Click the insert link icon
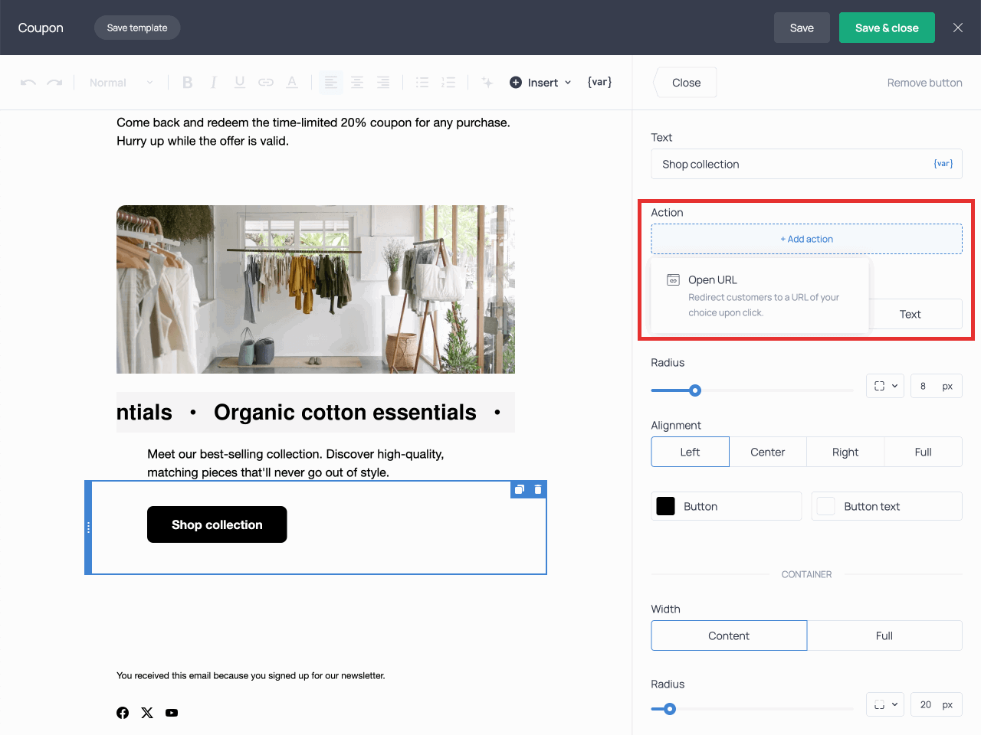 click(266, 83)
